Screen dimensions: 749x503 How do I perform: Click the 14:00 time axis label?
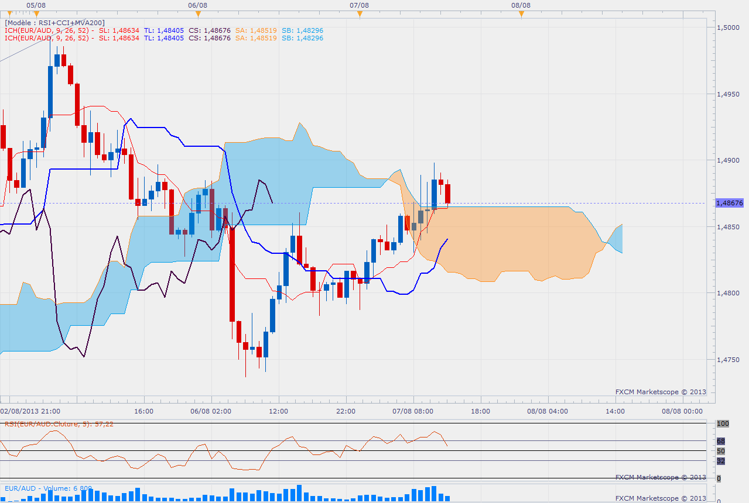pyautogui.click(x=615, y=411)
